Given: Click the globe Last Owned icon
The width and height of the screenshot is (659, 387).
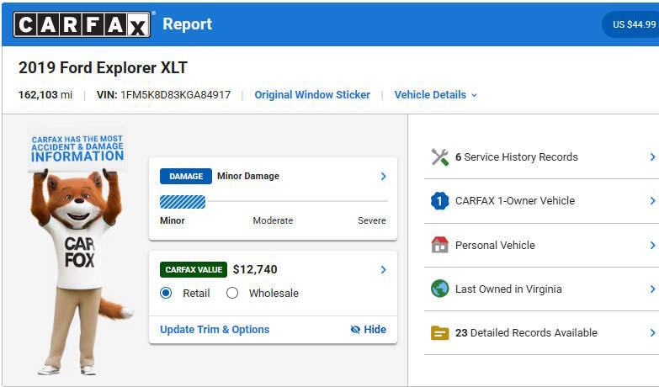Looking at the screenshot, I should pos(439,289).
